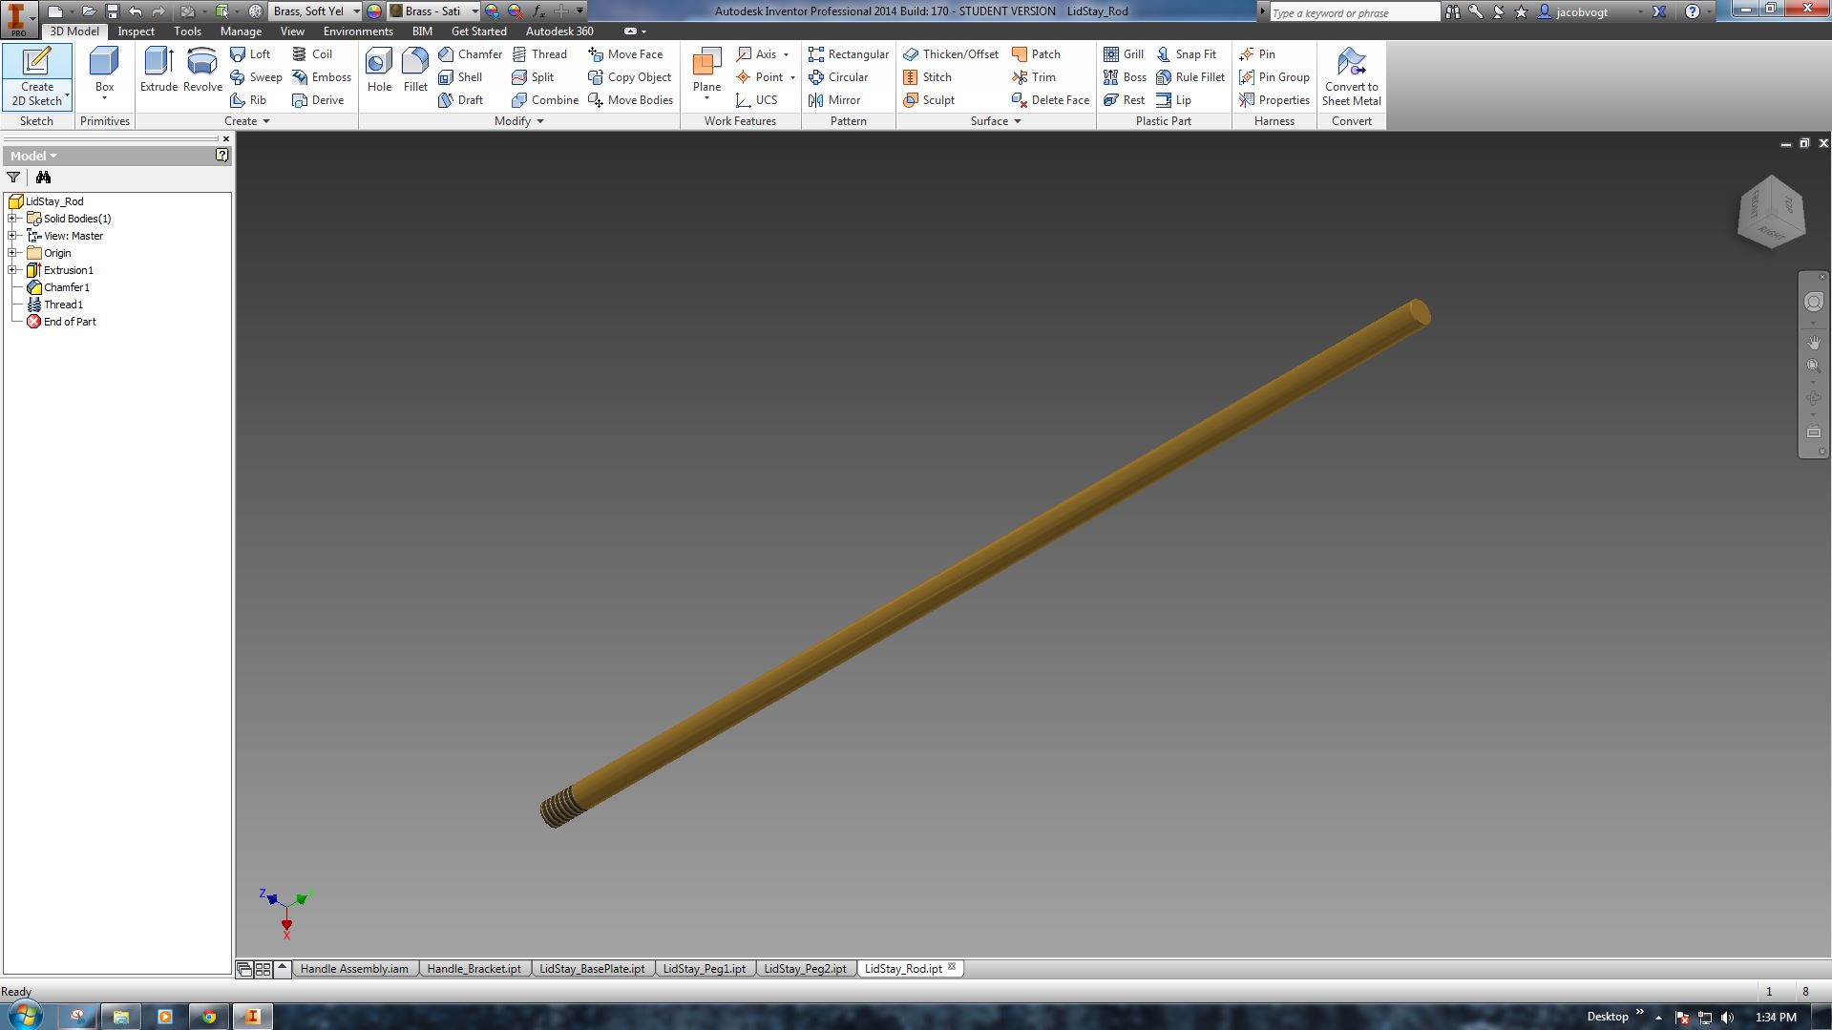Expand the Create panel dropdown
Viewport: 1832px width, 1030px height.
tap(247, 121)
